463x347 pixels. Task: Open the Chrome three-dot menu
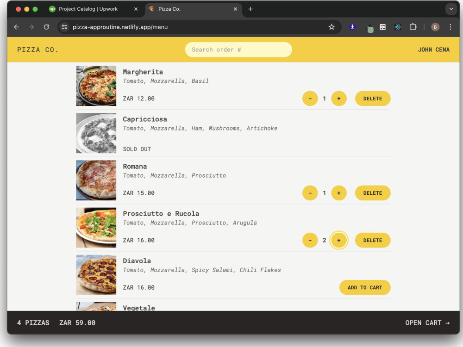tap(450, 27)
